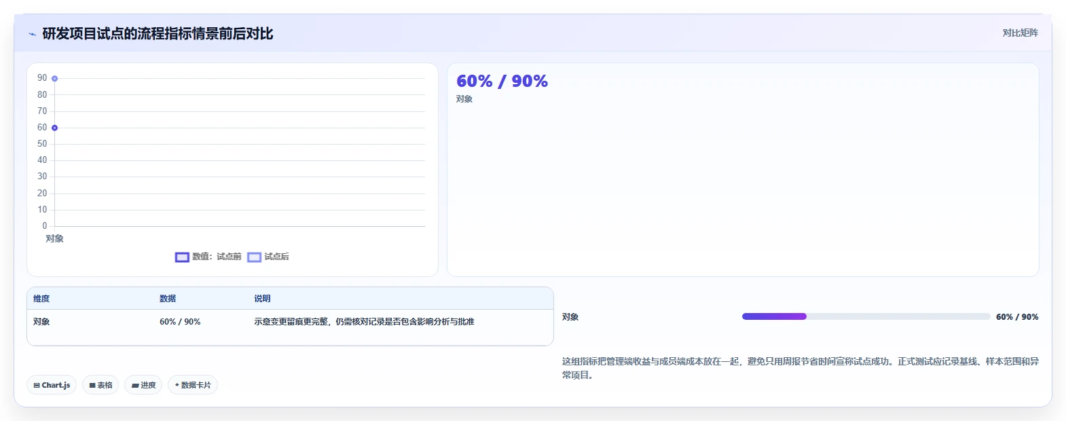Click the 对象 cell in table row
The width and height of the screenshot is (1066, 421).
tap(41, 322)
